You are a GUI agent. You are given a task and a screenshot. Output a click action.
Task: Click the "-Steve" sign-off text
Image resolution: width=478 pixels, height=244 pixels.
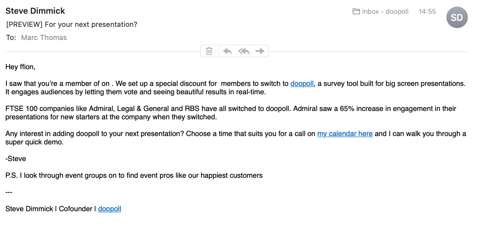point(16,159)
